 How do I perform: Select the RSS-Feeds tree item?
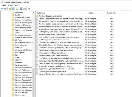click(x=18, y=40)
